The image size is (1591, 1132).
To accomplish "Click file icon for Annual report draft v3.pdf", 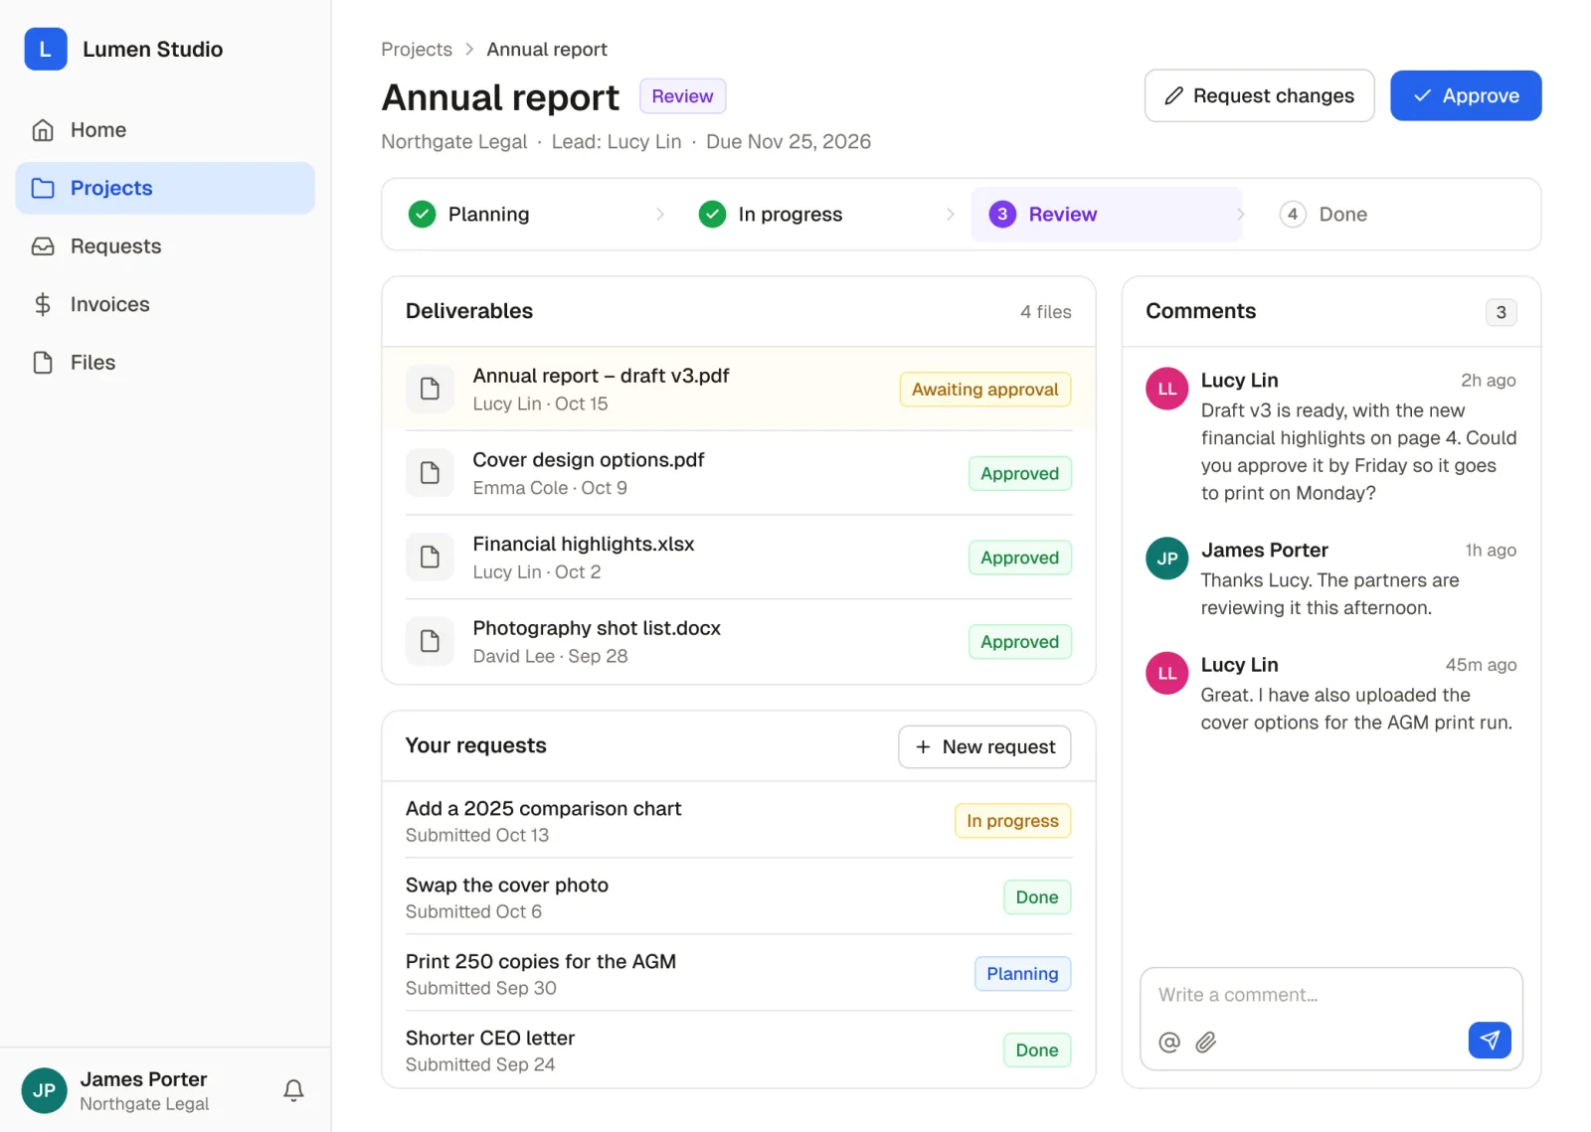I will click(430, 389).
